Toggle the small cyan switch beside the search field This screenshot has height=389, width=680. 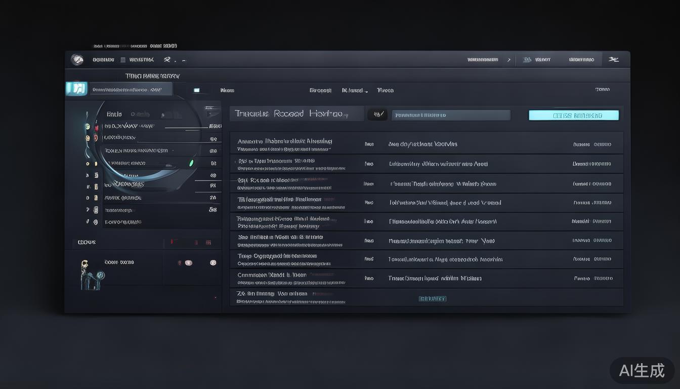196,90
